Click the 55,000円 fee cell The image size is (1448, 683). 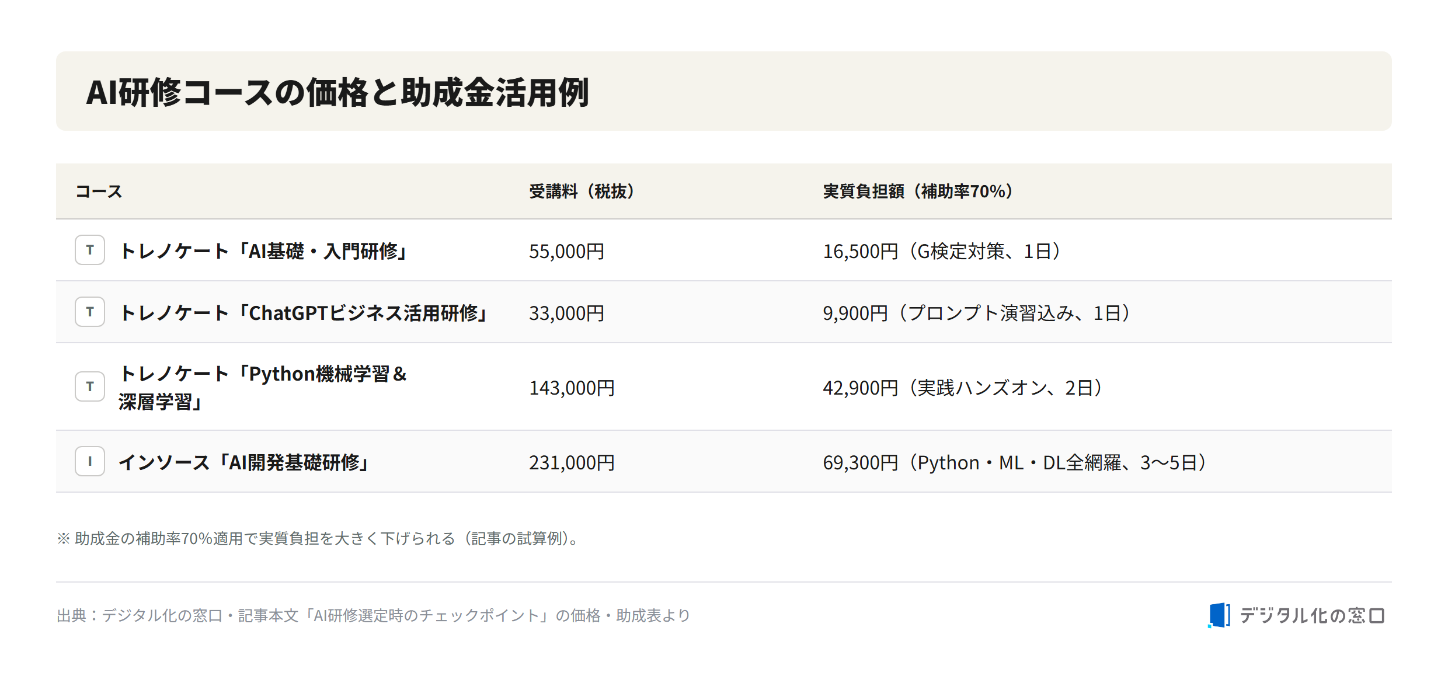pyautogui.click(x=566, y=251)
